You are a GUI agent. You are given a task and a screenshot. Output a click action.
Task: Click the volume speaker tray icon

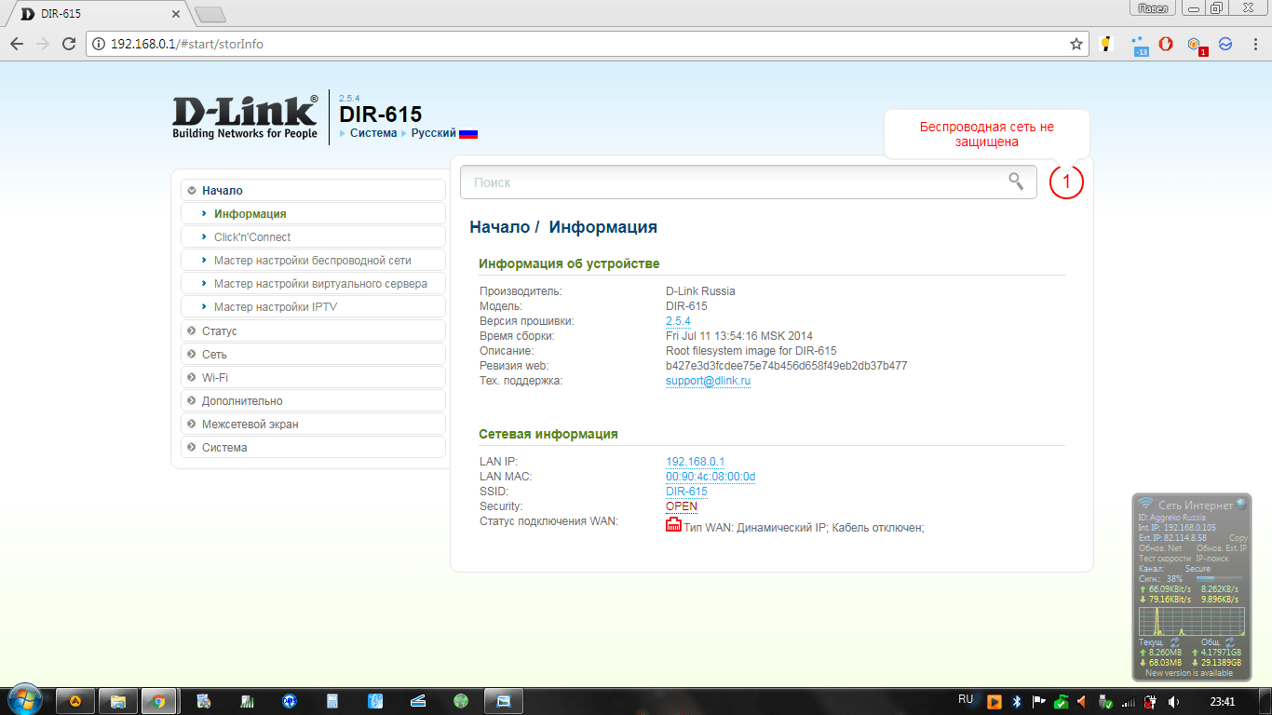1174,701
